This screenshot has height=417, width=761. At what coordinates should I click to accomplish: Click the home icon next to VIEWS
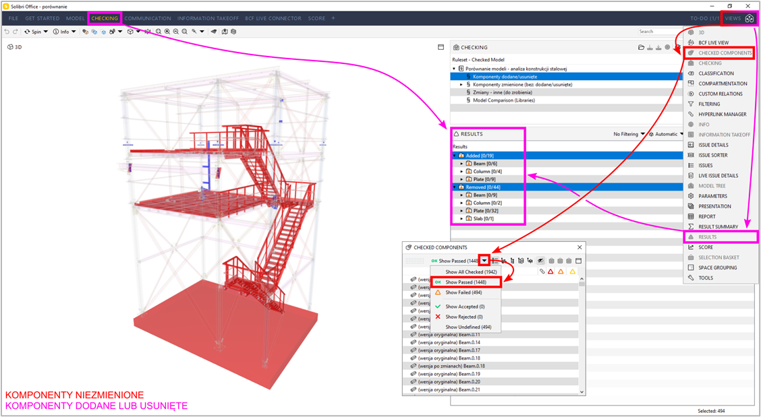tap(750, 18)
